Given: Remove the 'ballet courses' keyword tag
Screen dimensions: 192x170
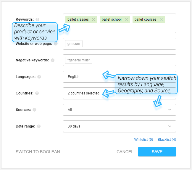Looking at the screenshot, I should click(x=161, y=19).
